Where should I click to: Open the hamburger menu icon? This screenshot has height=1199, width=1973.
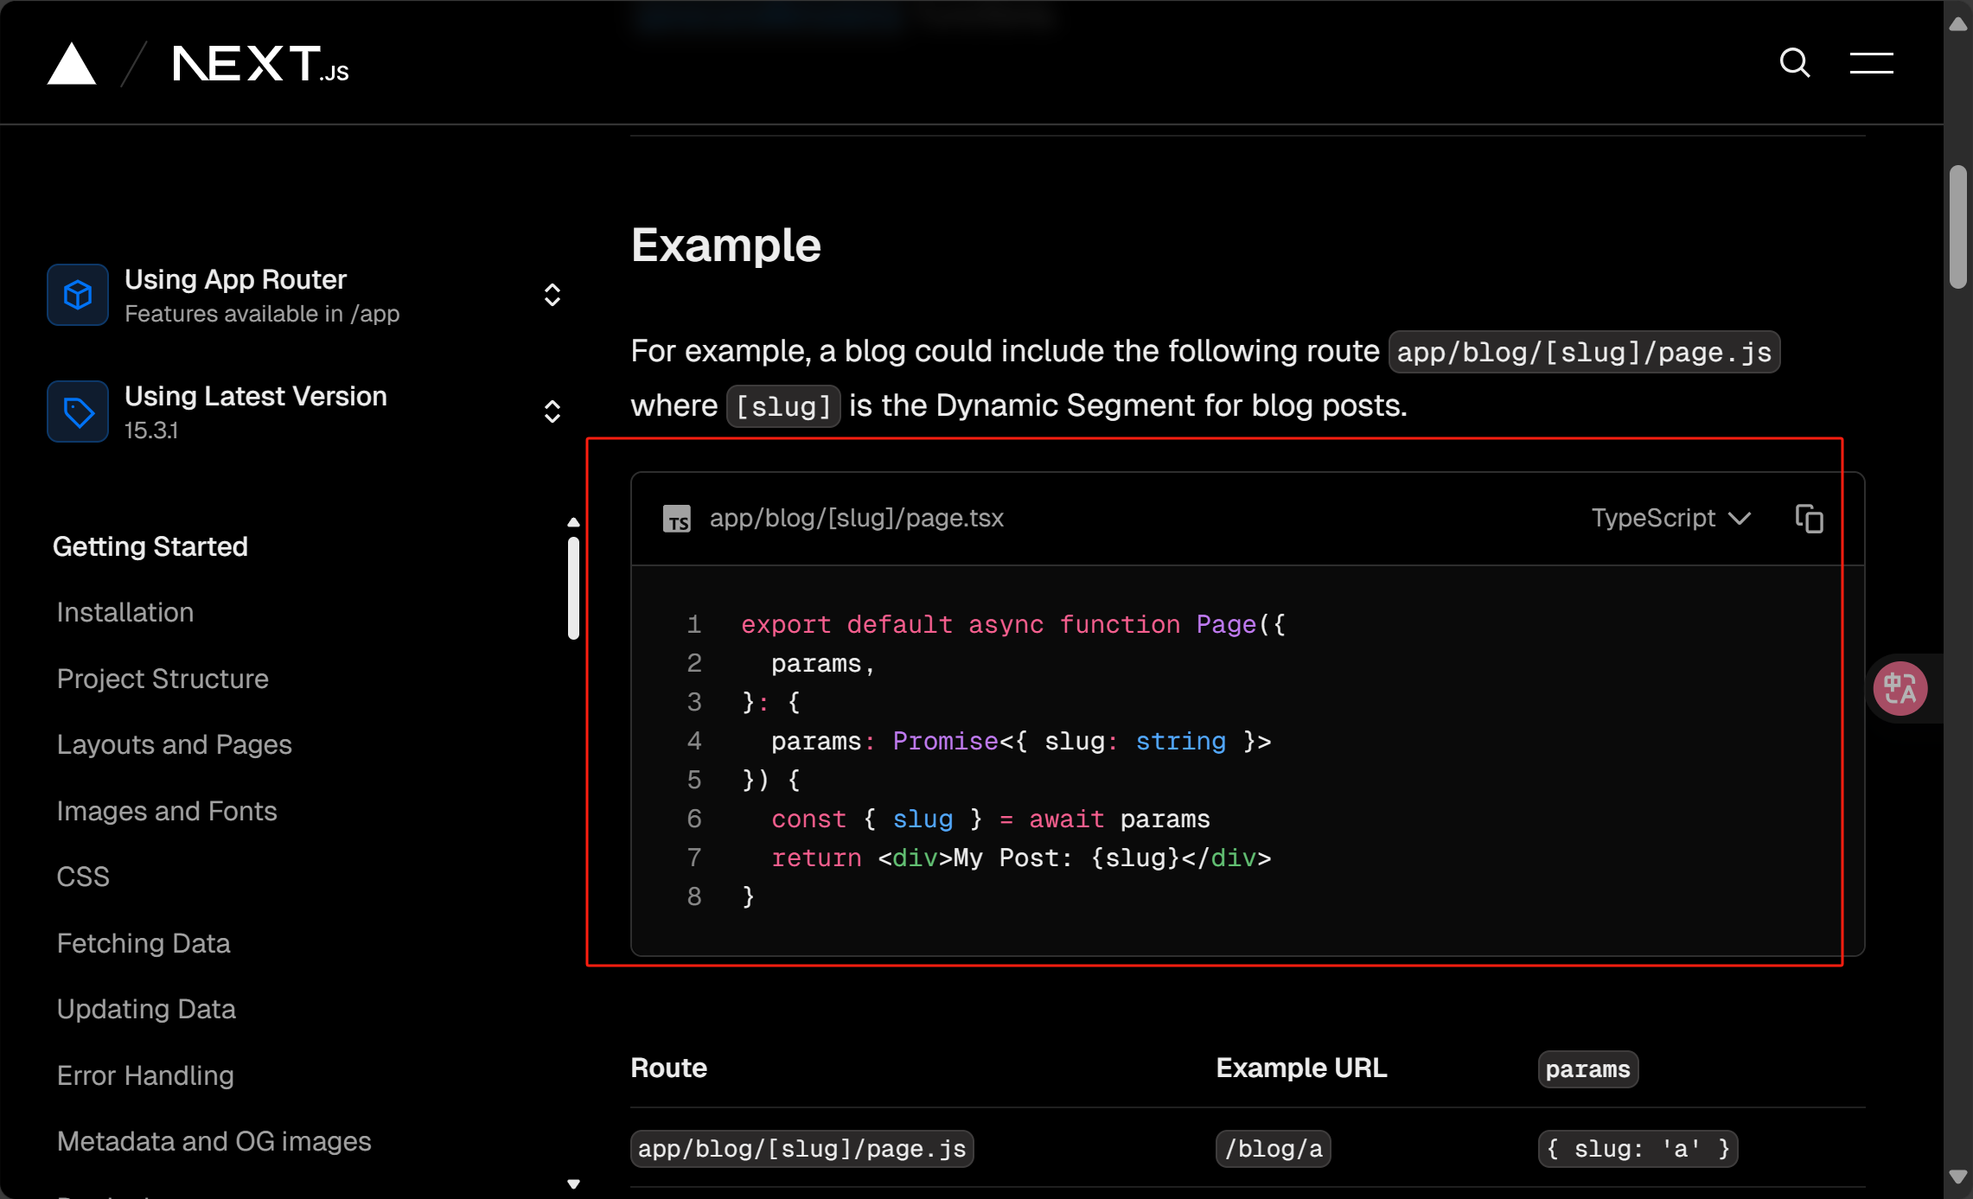(x=1871, y=63)
